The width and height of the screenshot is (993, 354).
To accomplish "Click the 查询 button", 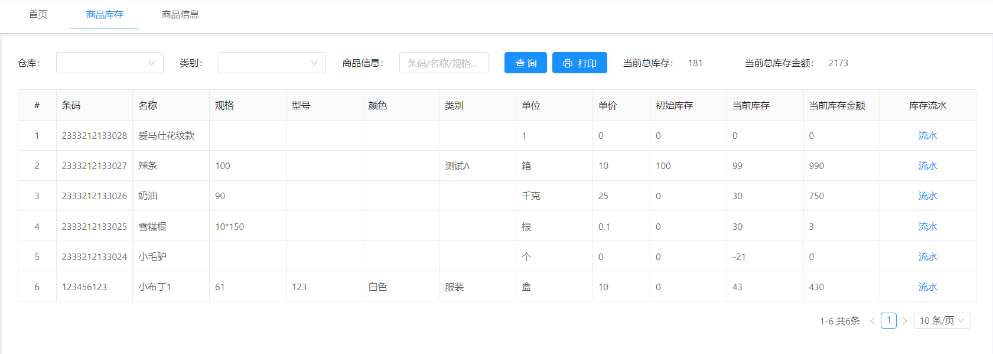I will [x=526, y=63].
